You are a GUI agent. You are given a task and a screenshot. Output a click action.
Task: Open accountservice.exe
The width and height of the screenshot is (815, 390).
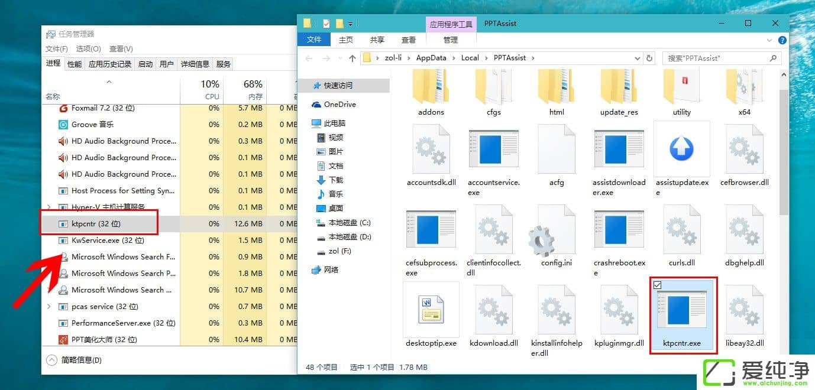pyautogui.click(x=494, y=149)
